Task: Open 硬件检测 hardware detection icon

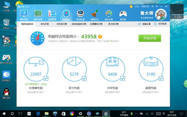Action: [38, 15]
